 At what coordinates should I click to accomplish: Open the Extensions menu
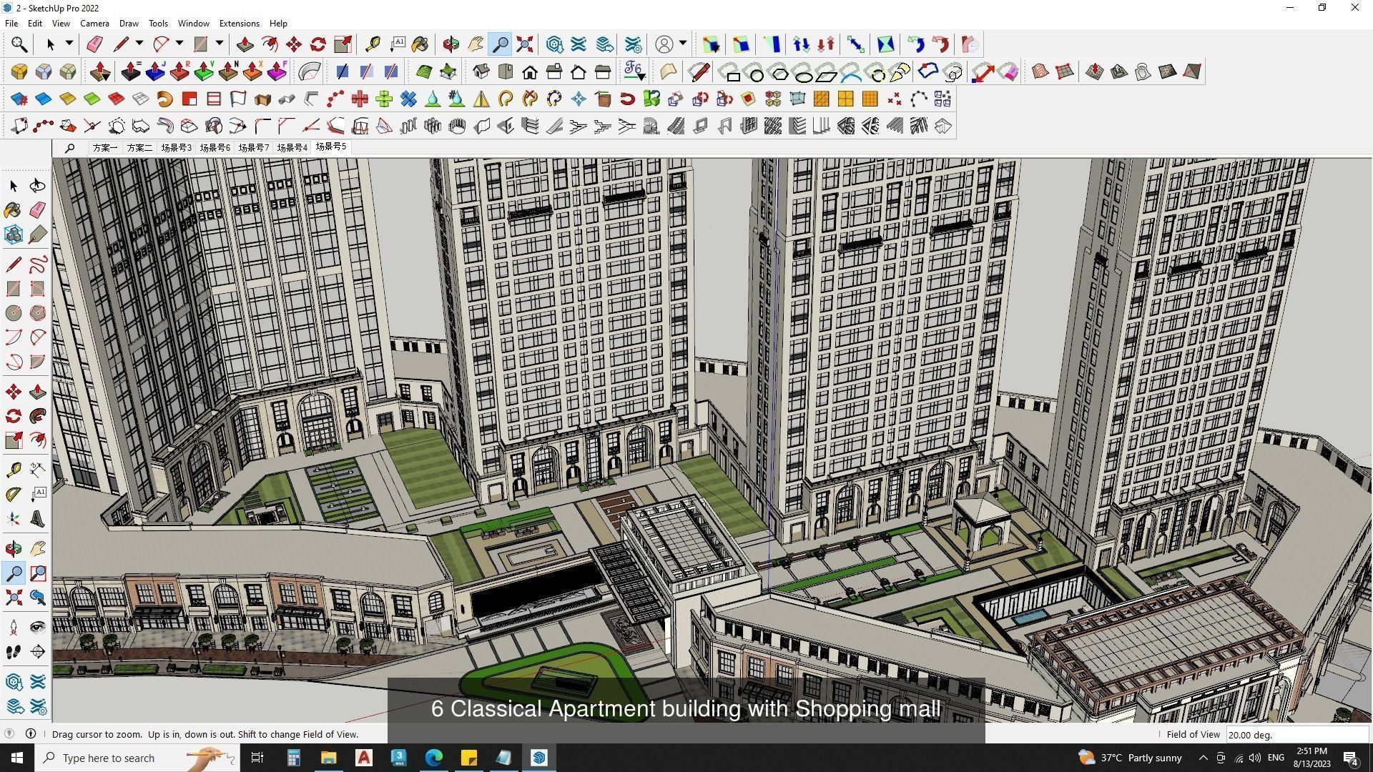pyautogui.click(x=239, y=23)
